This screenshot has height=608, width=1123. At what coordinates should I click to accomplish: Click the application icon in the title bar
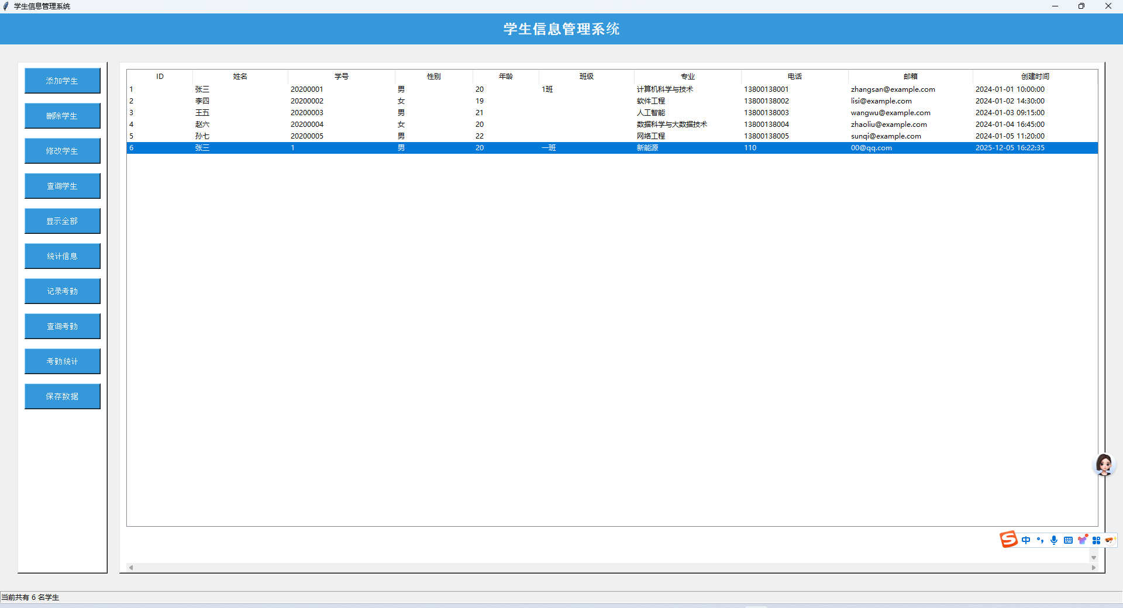coord(6,6)
